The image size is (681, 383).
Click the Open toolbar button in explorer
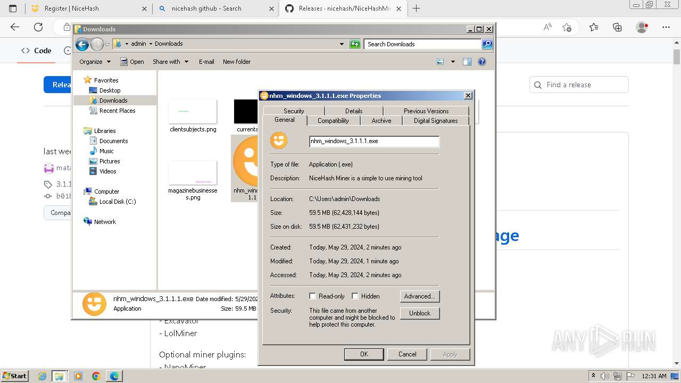click(x=132, y=62)
